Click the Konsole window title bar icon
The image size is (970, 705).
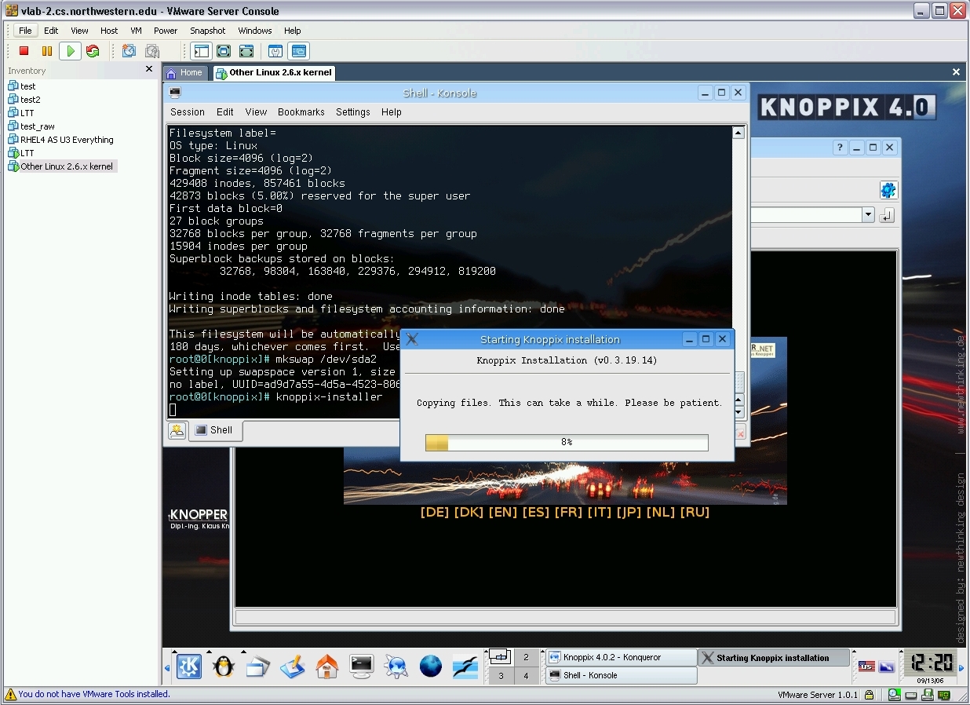(x=175, y=93)
